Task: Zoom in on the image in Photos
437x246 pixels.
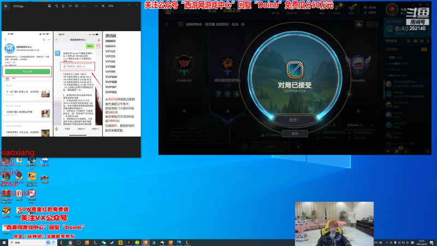Action: coord(103,6)
